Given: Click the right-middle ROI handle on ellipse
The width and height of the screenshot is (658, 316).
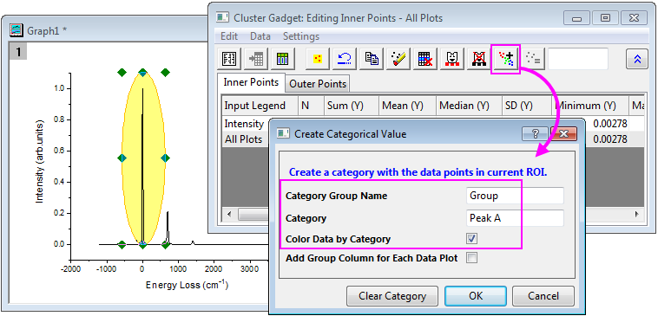Looking at the screenshot, I should 165,158.
